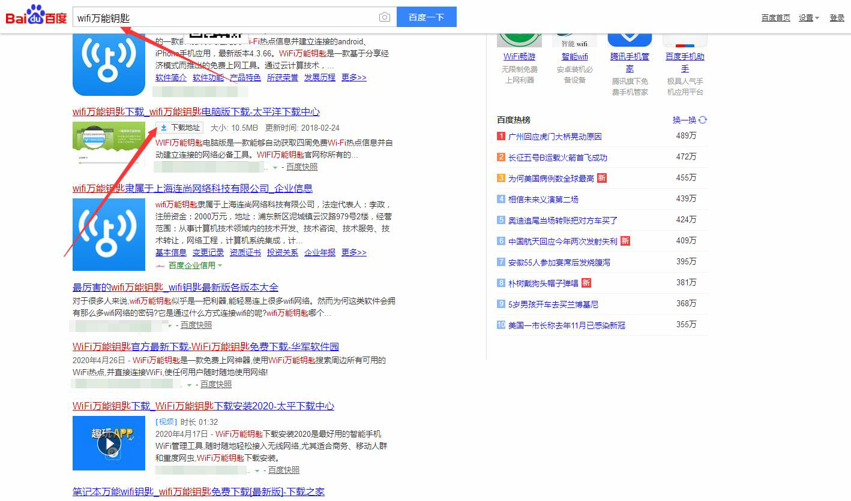This screenshot has width=851, height=501.
Task: Refresh hot list with 换一换
Action: point(690,120)
